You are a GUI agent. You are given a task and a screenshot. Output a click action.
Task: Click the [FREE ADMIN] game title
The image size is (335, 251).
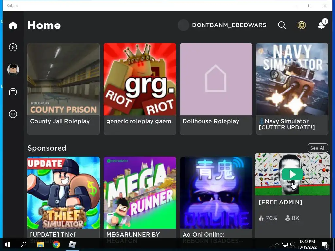(280, 202)
